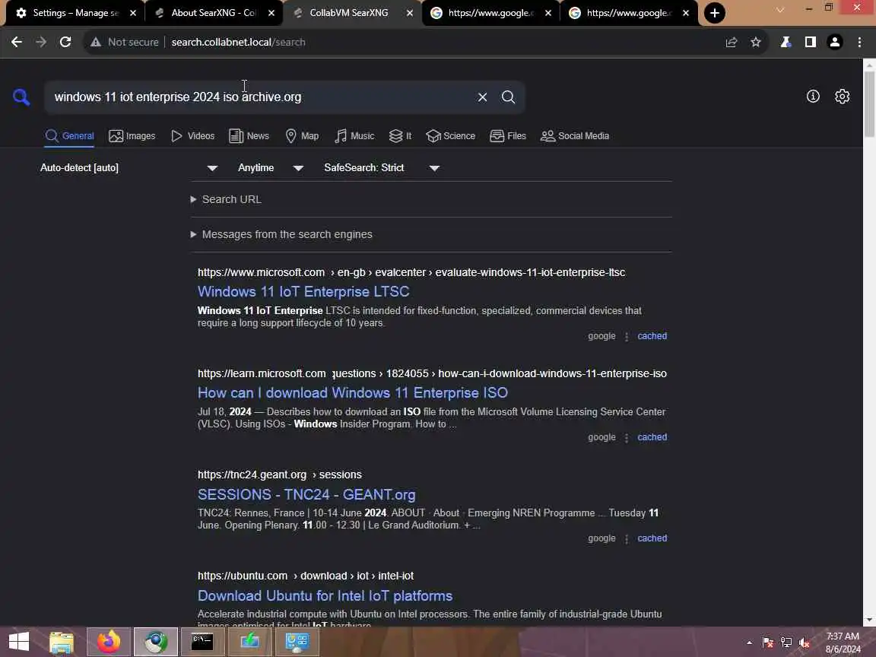Clear the search query with the X icon
Viewport: 876px width, 657px height.
[482, 97]
